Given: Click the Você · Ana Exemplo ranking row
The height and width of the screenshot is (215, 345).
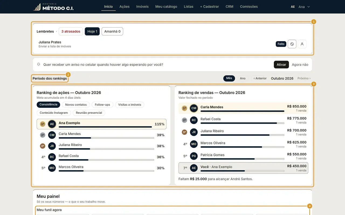Looking at the screenshot, I should pyautogui.click(x=243, y=168).
